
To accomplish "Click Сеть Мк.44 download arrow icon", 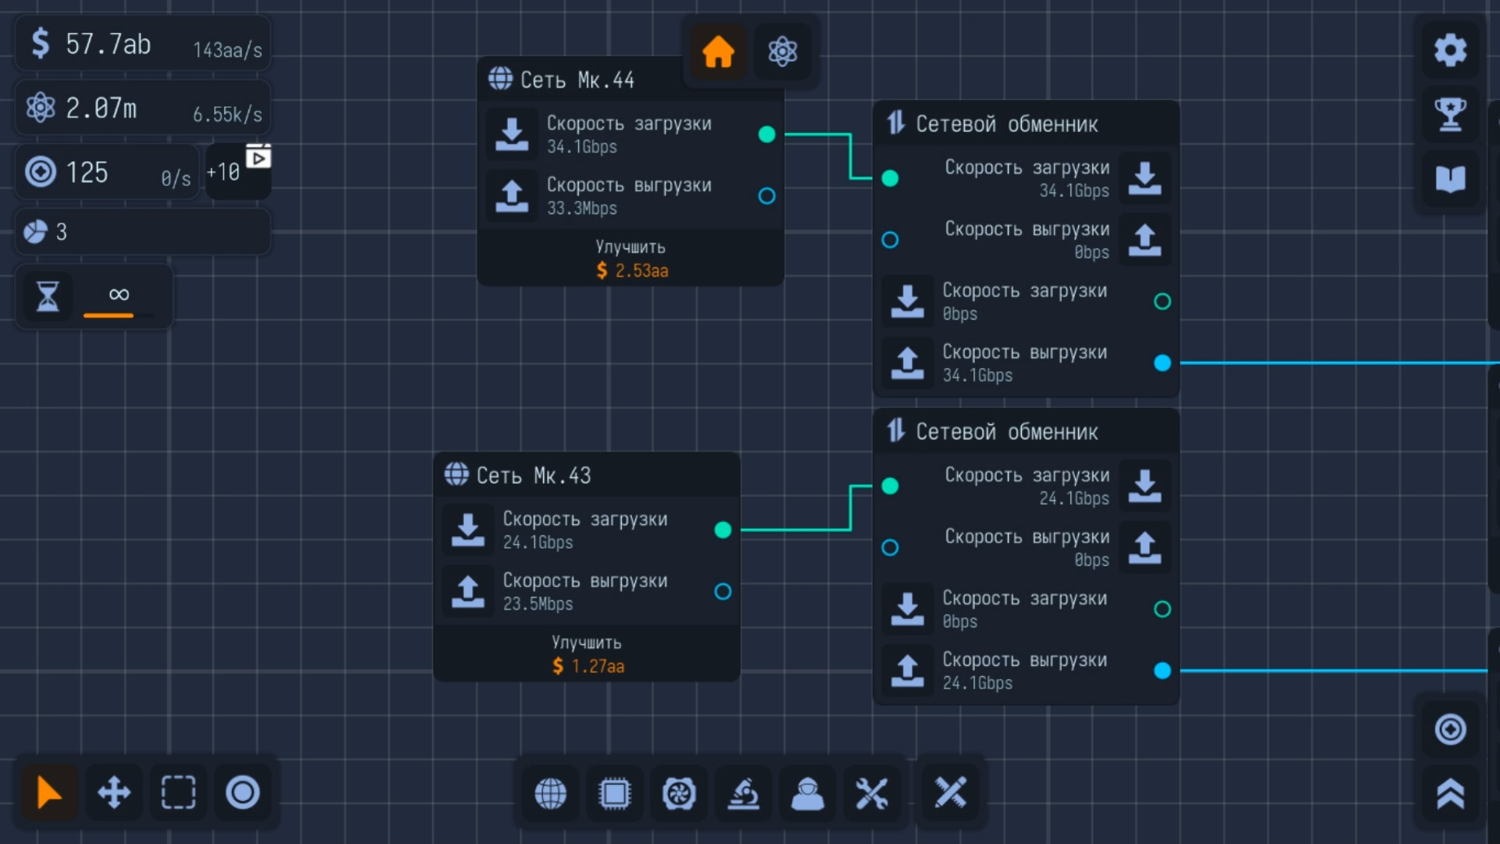I will [x=512, y=134].
